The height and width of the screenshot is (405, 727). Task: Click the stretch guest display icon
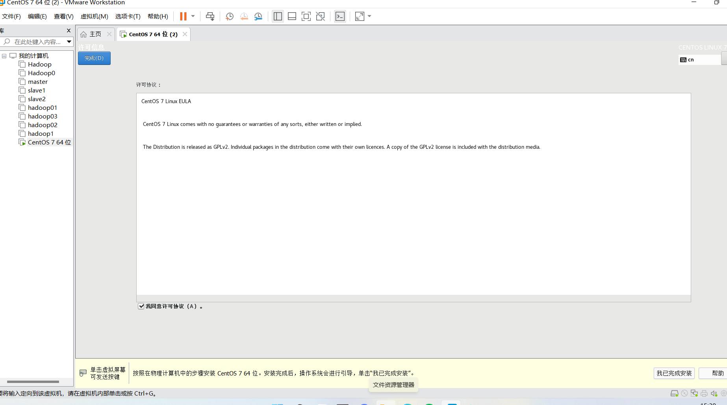[360, 16]
